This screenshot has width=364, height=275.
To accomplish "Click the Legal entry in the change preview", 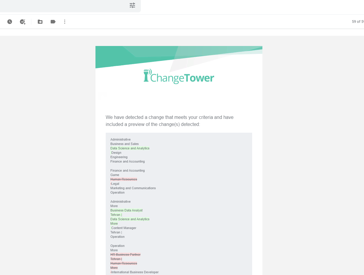I will coord(115,184).
